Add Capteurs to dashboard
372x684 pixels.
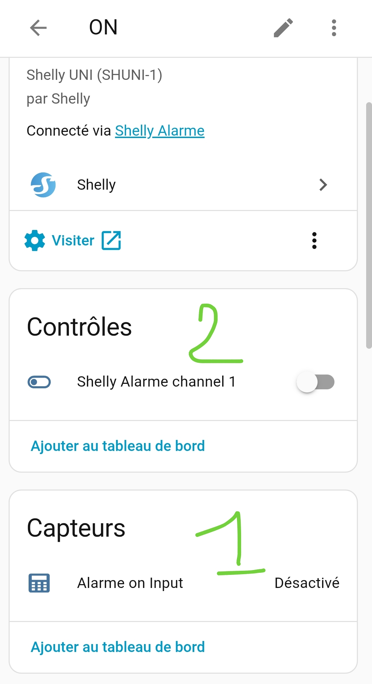click(118, 647)
